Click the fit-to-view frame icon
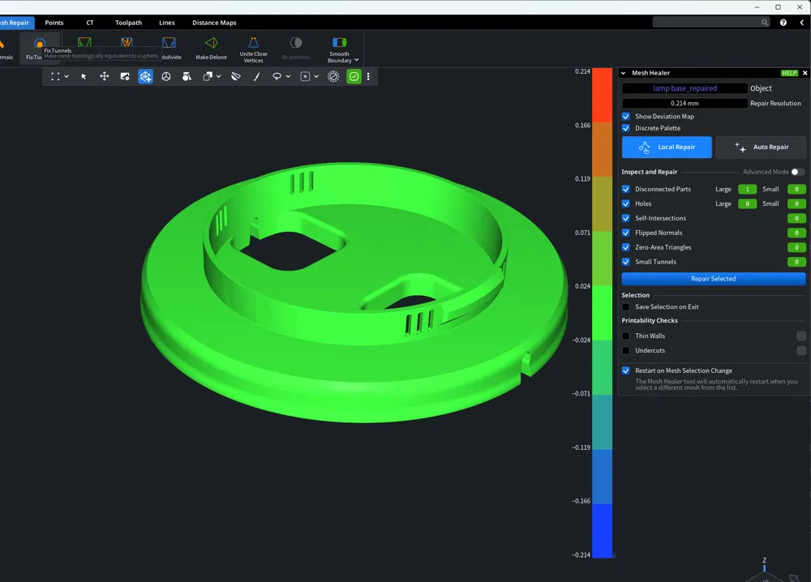This screenshot has height=582, width=811. point(55,76)
